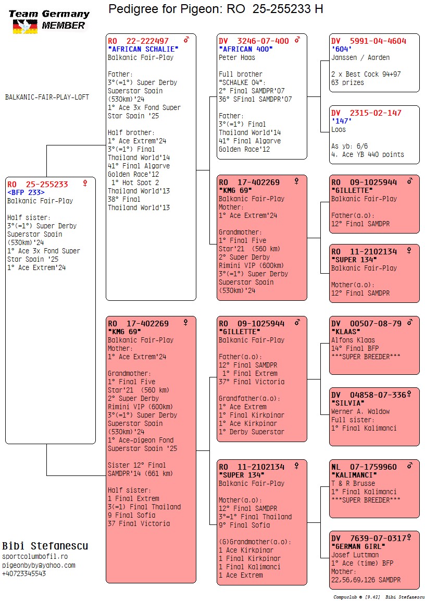Viewport: 425px width, 611px height.
Task: Select the "AFRICAN SCHALIE" pigeon name
Action: click(x=143, y=49)
